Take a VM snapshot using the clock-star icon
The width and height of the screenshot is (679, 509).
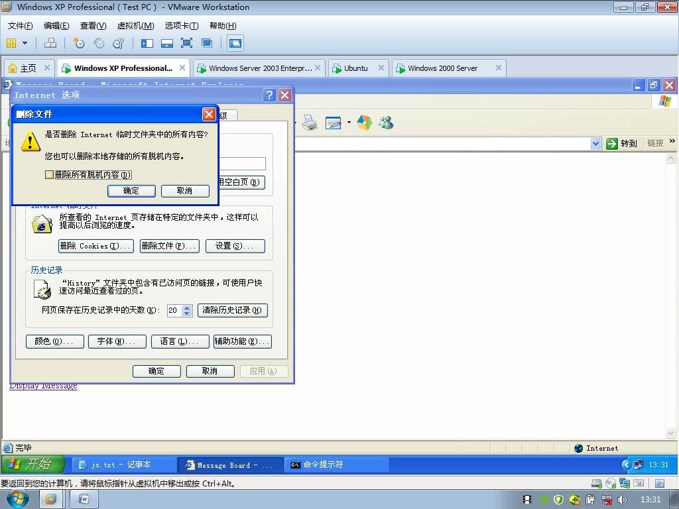point(78,43)
